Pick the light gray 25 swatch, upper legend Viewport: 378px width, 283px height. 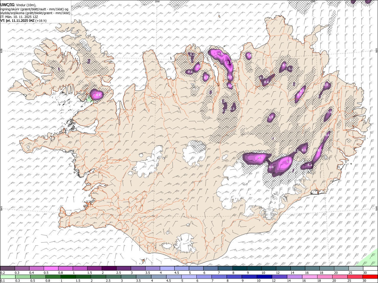356,269
